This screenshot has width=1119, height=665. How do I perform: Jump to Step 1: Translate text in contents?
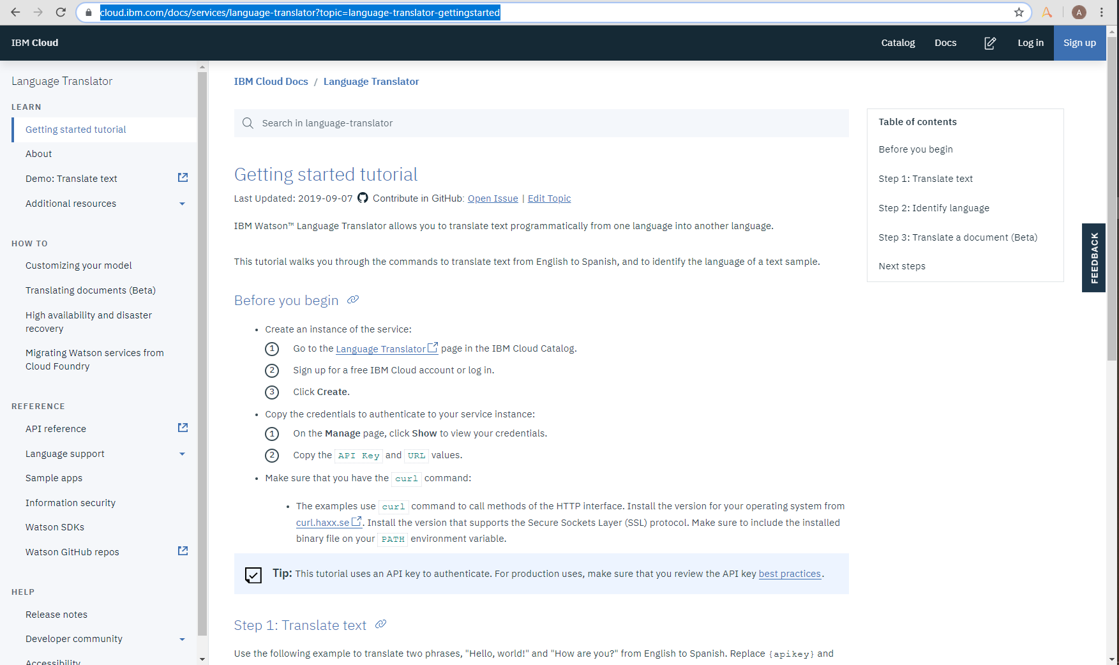pos(926,179)
